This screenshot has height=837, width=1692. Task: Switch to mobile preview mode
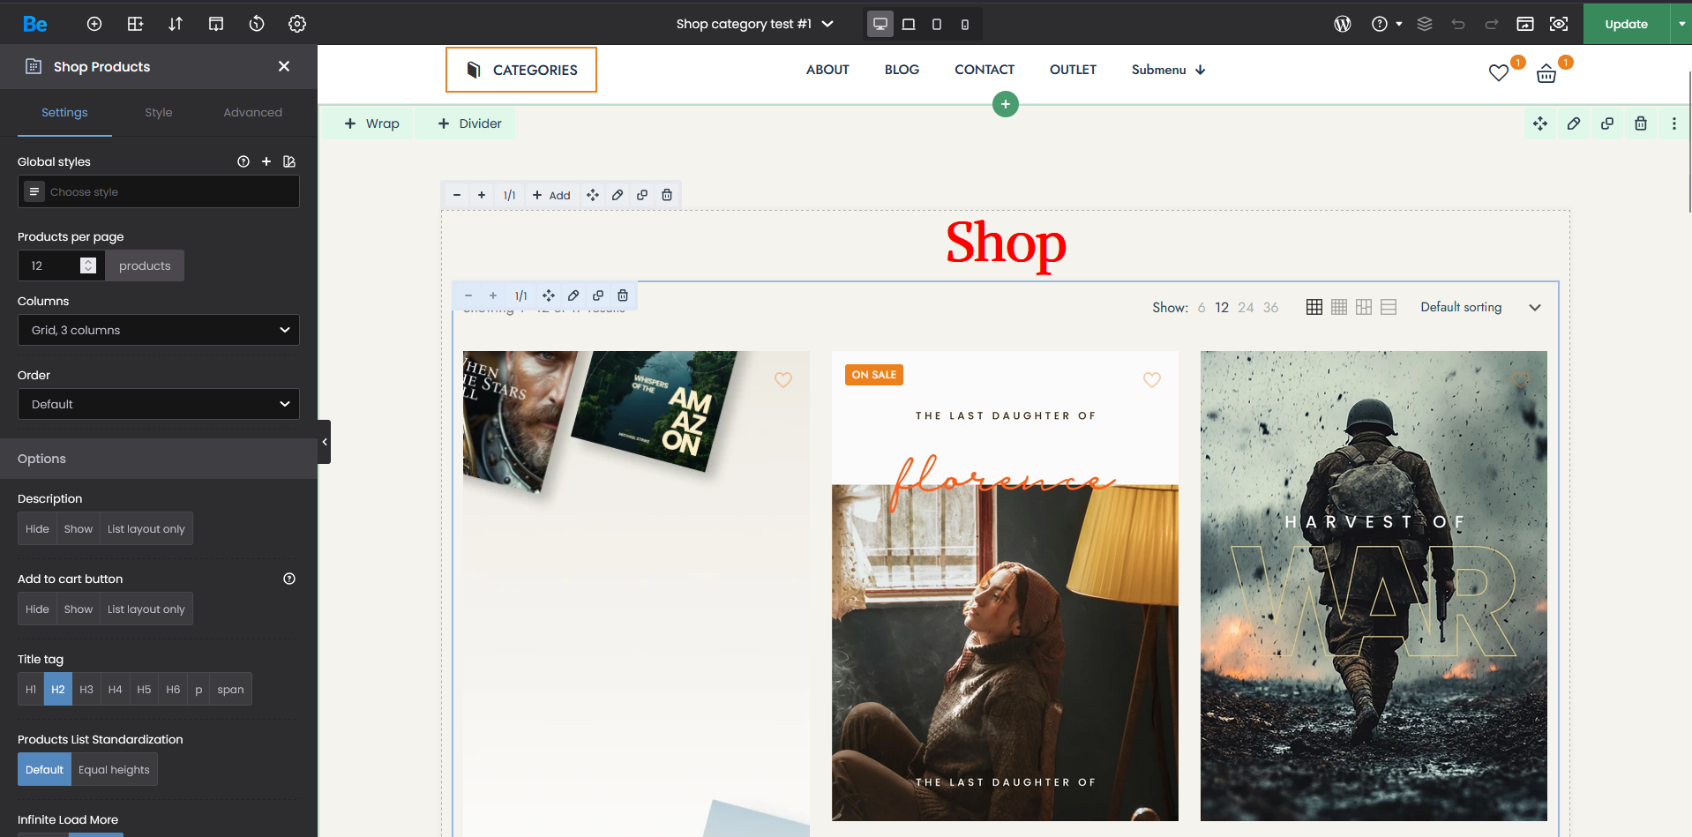click(x=965, y=24)
